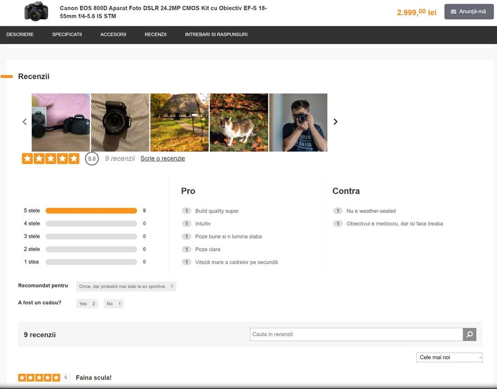
Task: Open INTREBARI SI RASPUNSURI tab
Action: click(x=216, y=35)
